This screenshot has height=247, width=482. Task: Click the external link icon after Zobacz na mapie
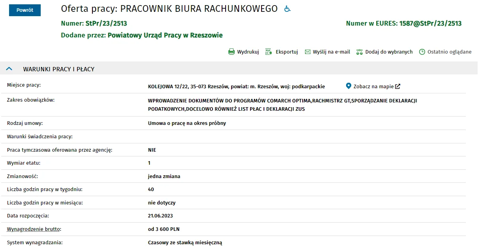[398, 86]
